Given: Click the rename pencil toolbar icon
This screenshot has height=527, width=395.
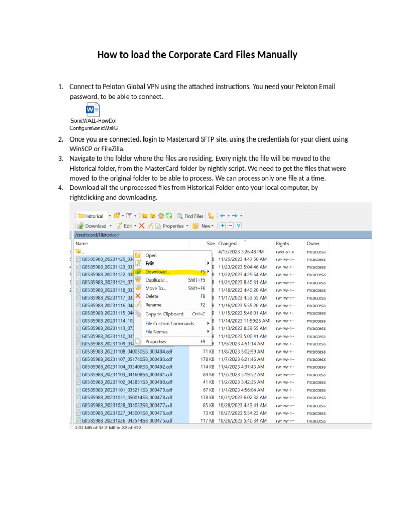Looking at the screenshot, I should 150,226.
